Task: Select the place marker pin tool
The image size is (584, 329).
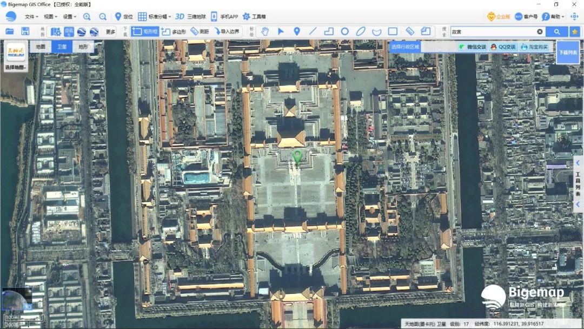Action: 297,31
